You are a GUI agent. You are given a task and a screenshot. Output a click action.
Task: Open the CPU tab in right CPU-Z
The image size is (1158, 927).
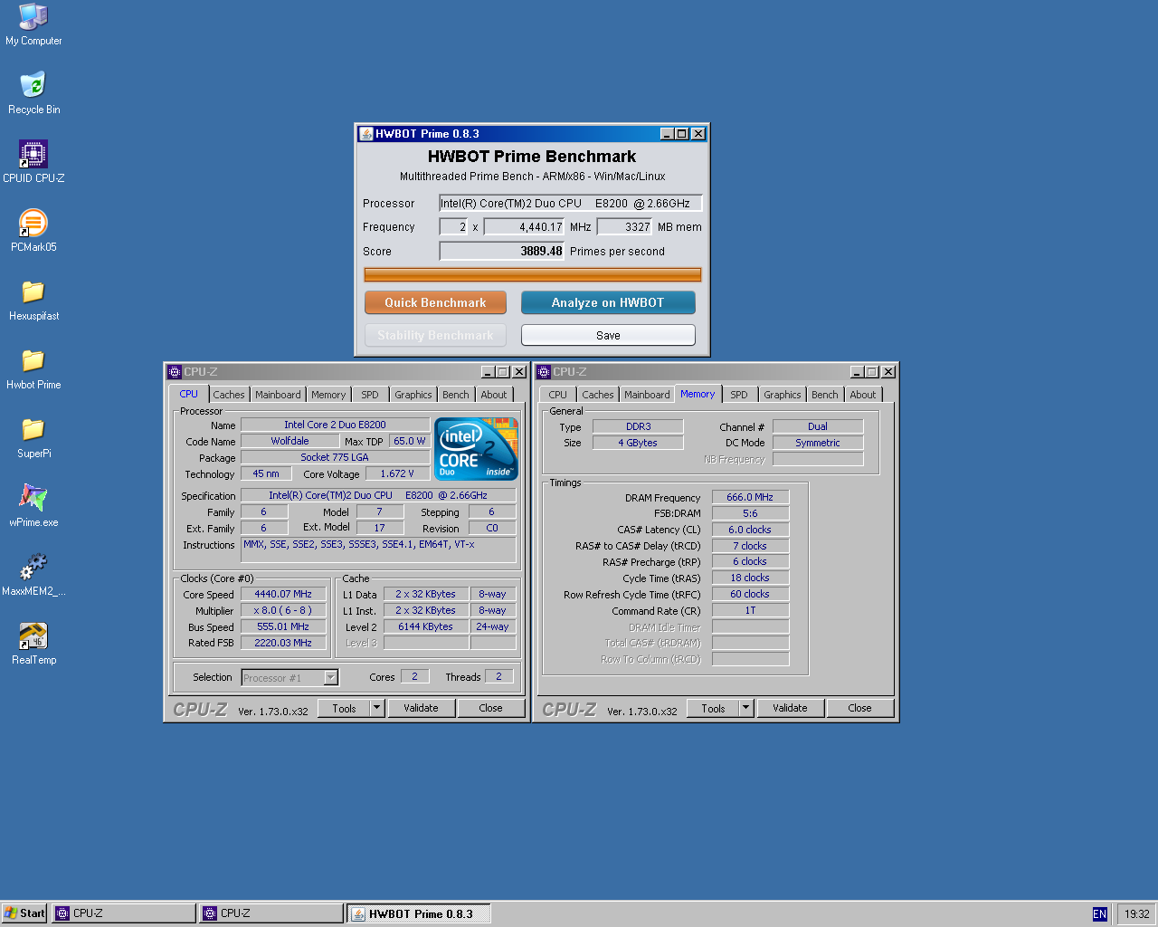558,395
